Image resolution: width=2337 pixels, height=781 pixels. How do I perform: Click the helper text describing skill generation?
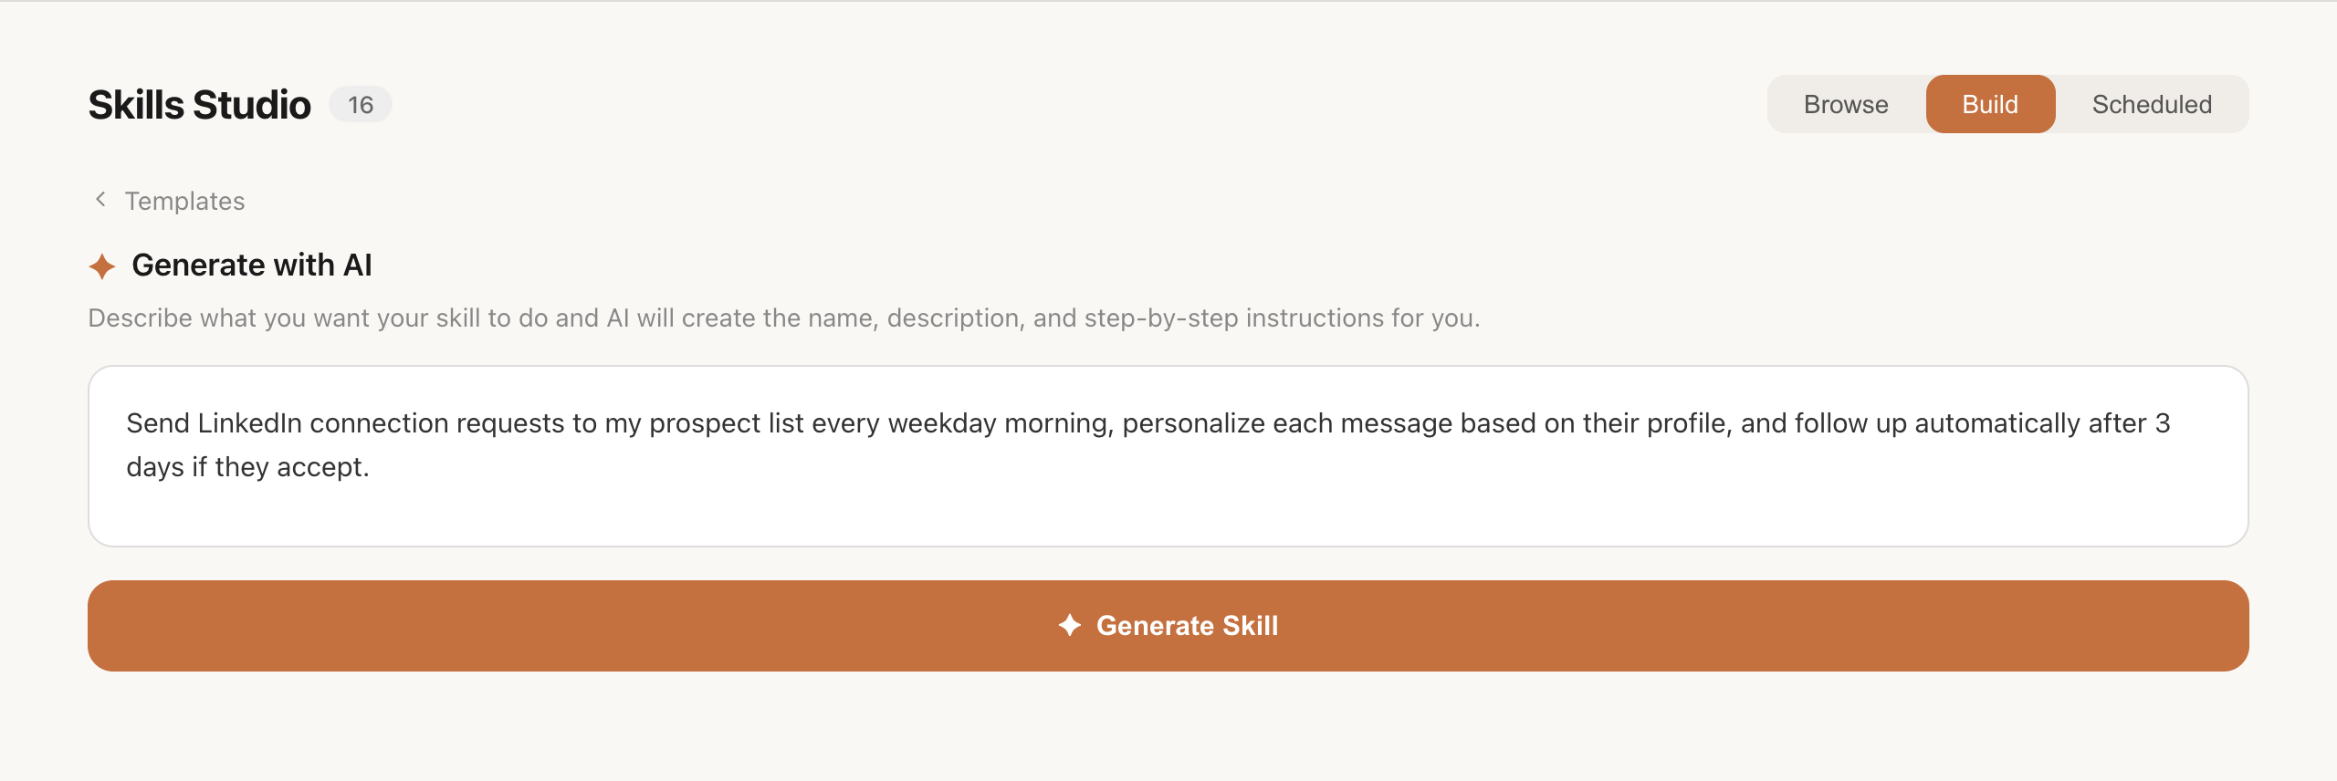tap(783, 318)
